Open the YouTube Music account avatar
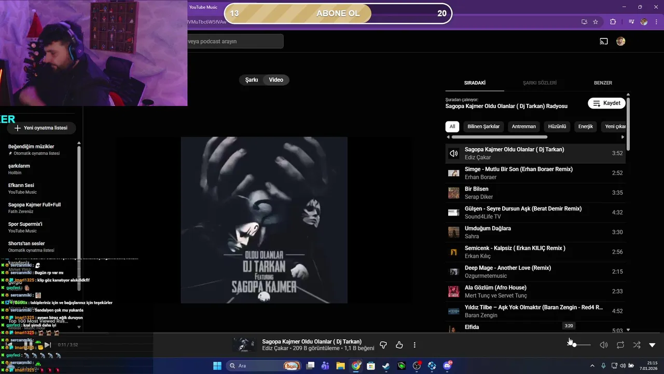The image size is (664, 374). pos(621,42)
